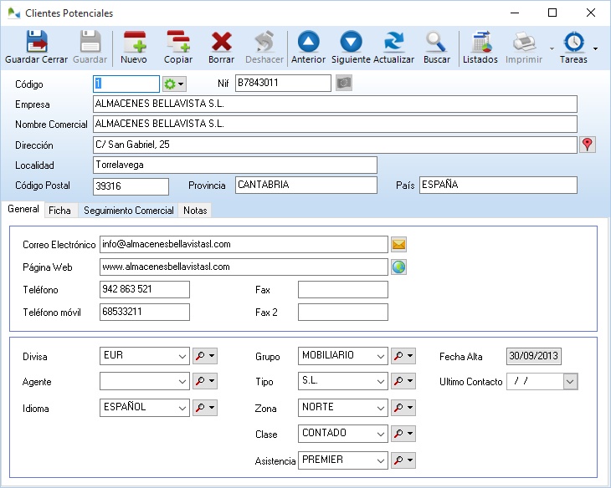Image resolution: width=611 pixels, height=488 pixels.
Task: Click the Agente lookup magnifier button
Action: 204,381
